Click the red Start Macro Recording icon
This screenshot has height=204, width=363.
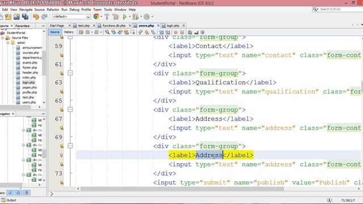click(x=176, y=32)
